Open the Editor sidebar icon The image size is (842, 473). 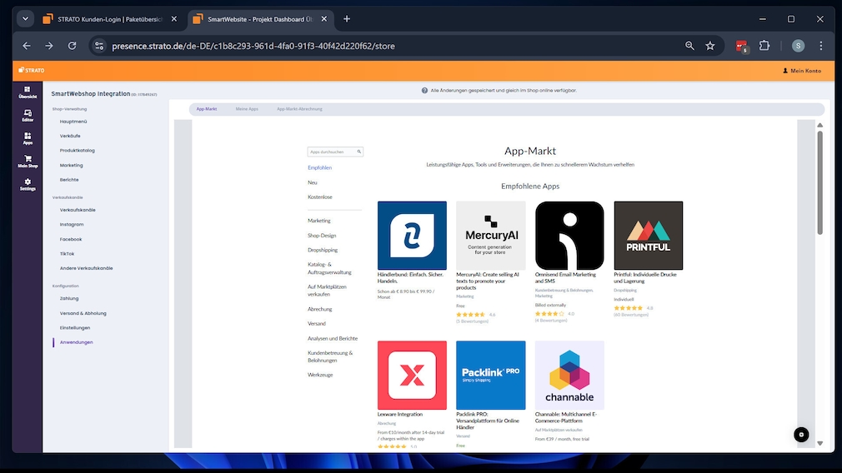point(28,115)
